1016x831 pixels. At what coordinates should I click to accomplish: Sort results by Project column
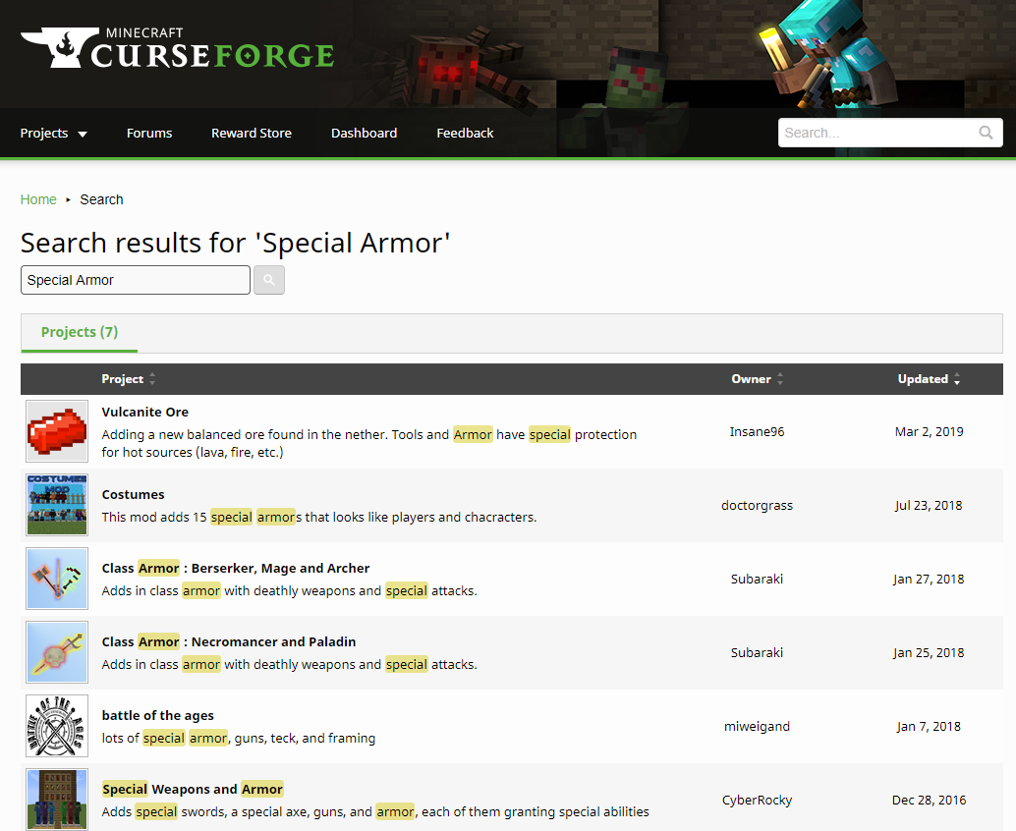129,379
